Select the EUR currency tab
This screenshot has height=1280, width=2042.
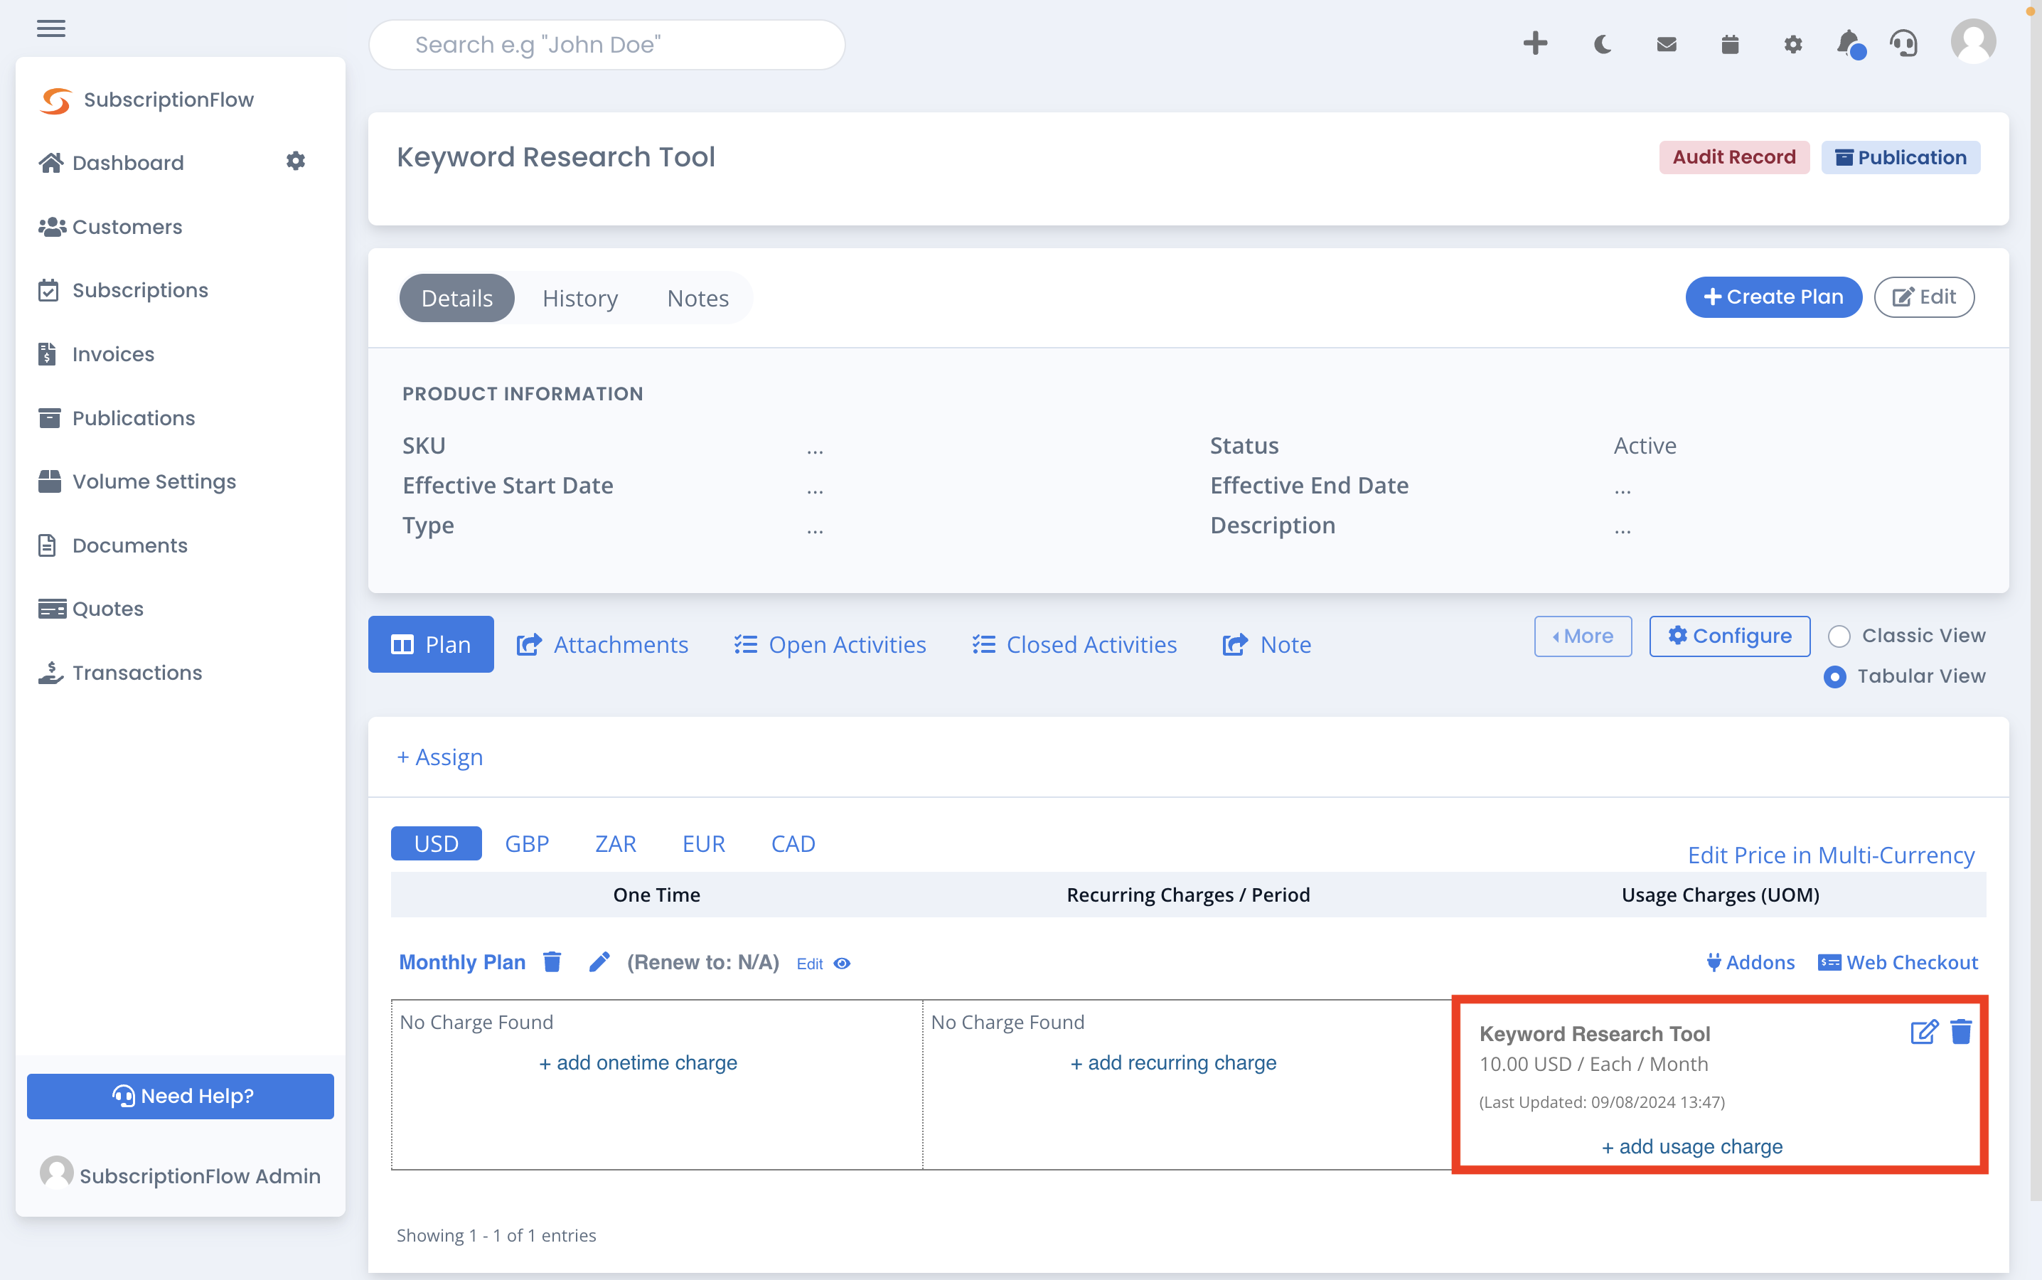[x=703, y=844]
